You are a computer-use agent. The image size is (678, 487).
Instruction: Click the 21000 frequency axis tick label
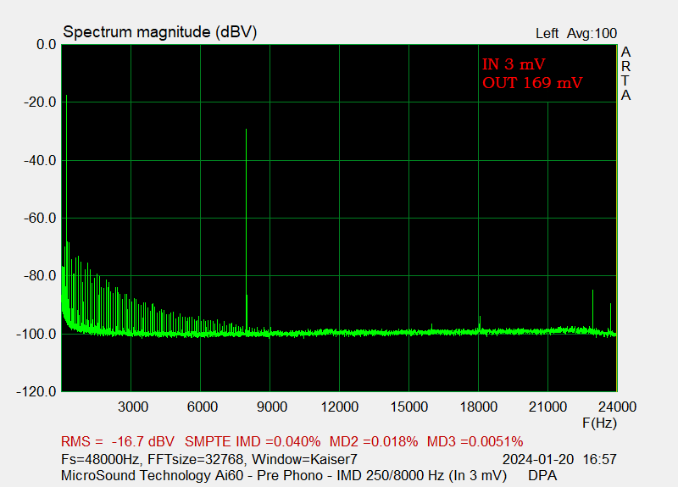click(547, 407)
